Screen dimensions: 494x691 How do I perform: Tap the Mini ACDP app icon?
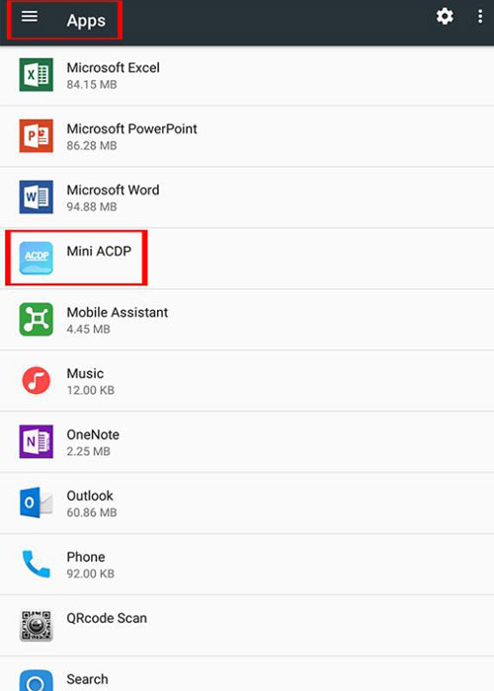(37, 259)
